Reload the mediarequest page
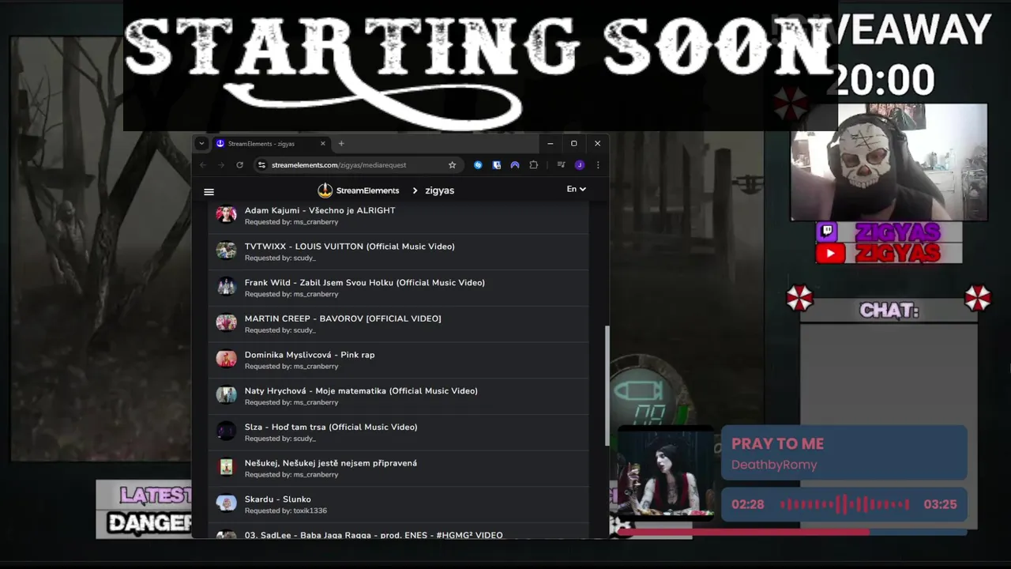The height and width of the screenshot is (569, 1011). coord(239,165)
